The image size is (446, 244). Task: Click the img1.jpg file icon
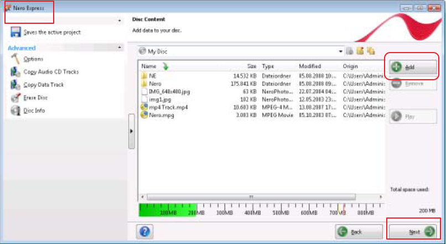[144, 100]
